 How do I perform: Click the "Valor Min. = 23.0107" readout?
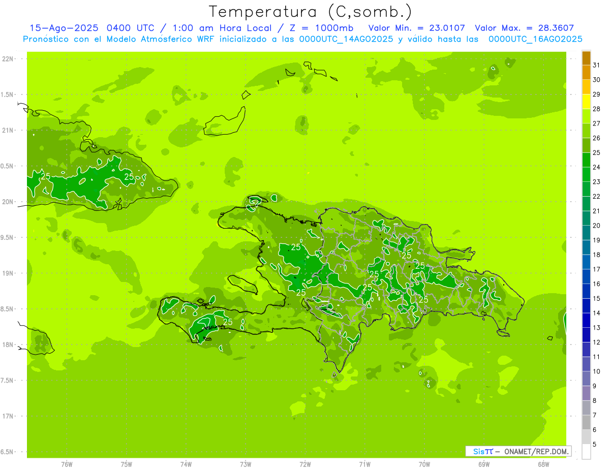click(x=417, y=28)
